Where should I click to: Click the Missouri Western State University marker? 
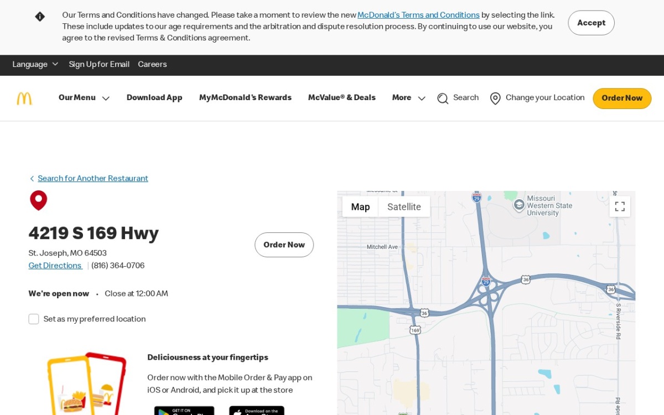[519, 205]
